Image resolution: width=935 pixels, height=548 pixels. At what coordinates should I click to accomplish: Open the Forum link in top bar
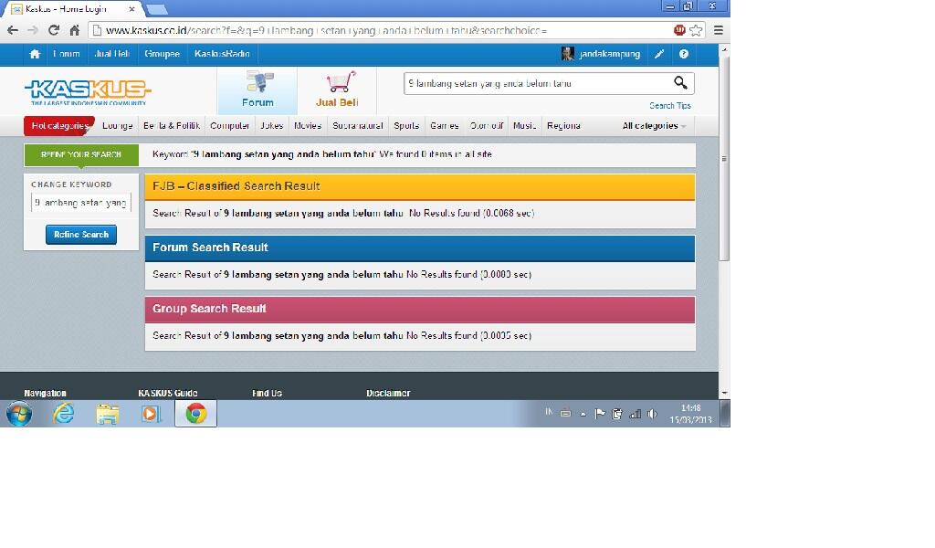66,54
